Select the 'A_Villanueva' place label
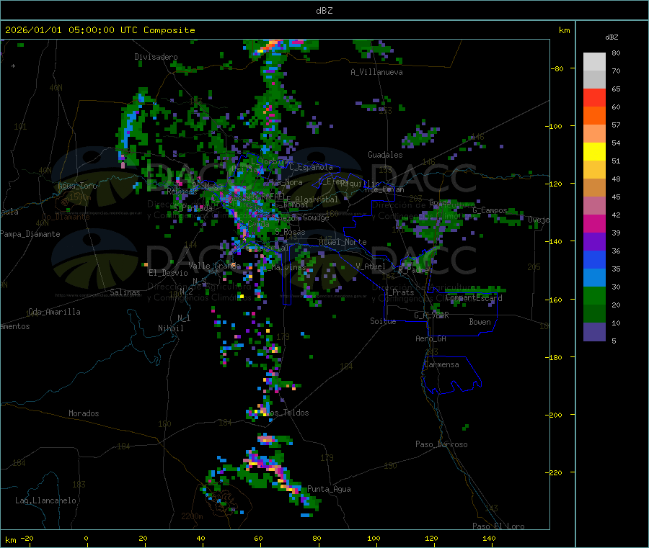The image size is (649, 548). [376, 72]
